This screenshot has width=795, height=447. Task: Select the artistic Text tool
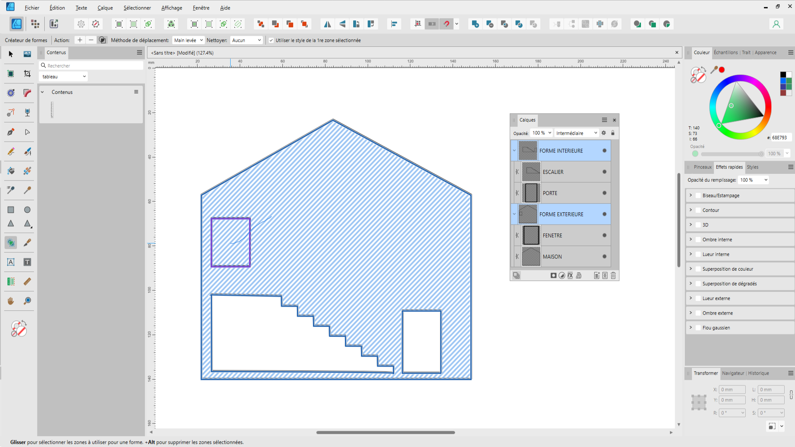[x=11, y=262]
